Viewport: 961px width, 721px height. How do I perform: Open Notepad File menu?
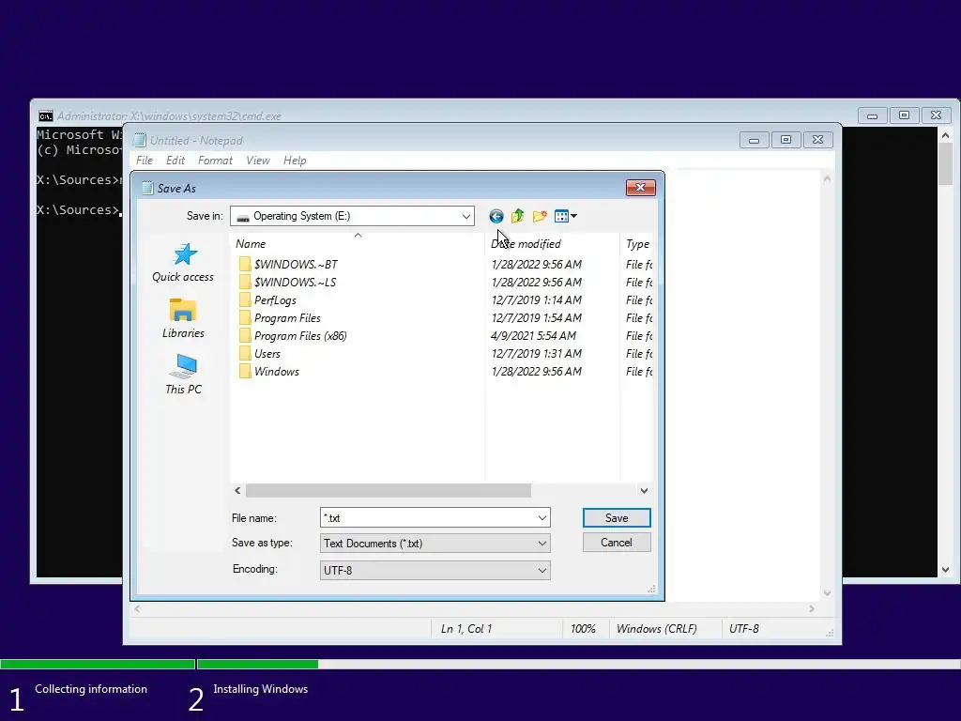[x=145, y=161]
